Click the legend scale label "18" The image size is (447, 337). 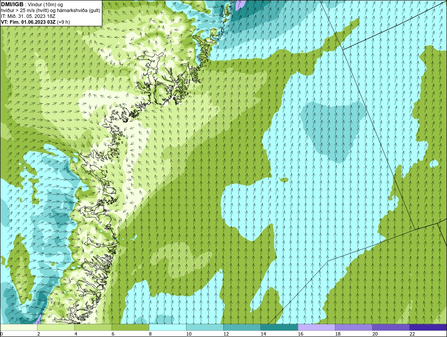pos(337,334)
